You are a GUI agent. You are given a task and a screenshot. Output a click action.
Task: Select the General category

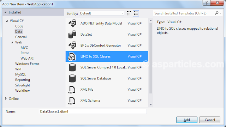[21, 37]
